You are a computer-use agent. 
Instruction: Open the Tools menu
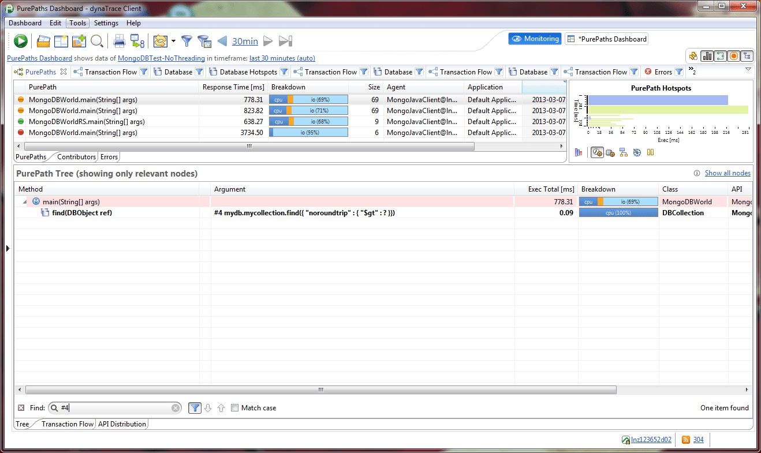point(77,23)
